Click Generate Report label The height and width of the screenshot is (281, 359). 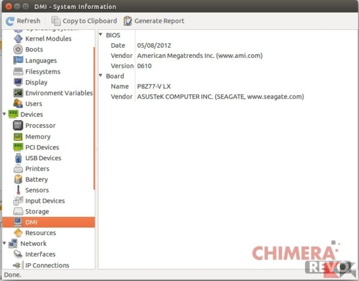tap(159, 21)
